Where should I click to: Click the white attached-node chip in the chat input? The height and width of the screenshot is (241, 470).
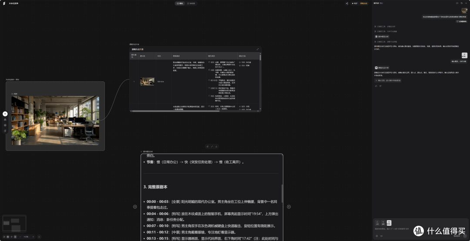click(389, 223)
